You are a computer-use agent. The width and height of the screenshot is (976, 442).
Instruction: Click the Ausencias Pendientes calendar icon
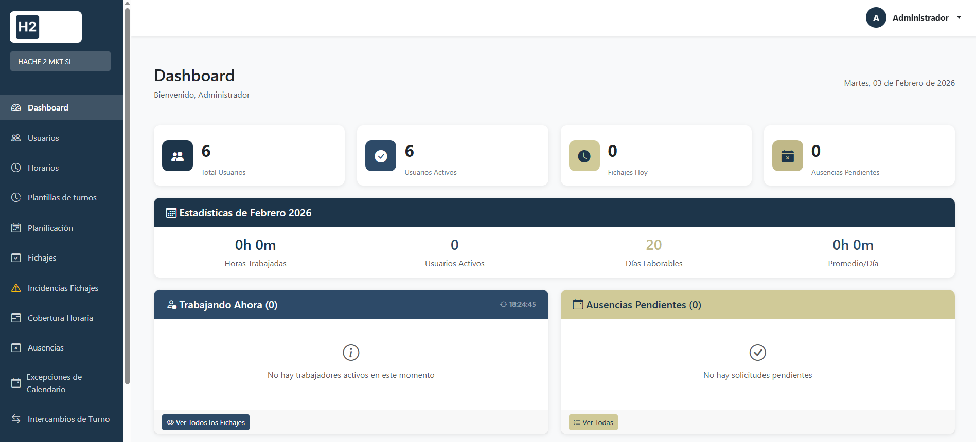point(787,156)
